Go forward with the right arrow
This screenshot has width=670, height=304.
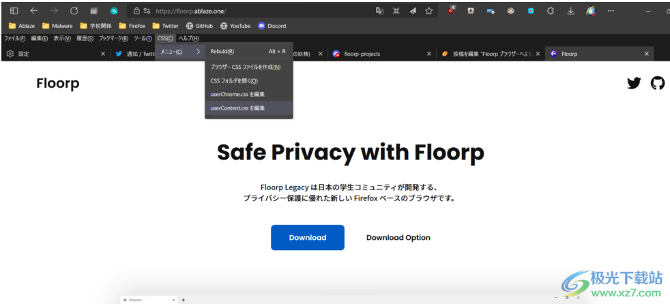55,11
